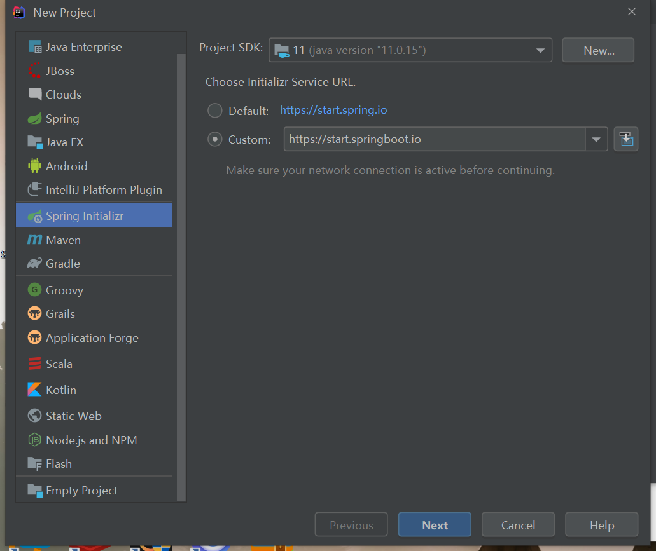Expand the Custom URL history dropdown arrow
Image resolution: width=656 pixels, height=551 pixels.
(x=596, y=139)
